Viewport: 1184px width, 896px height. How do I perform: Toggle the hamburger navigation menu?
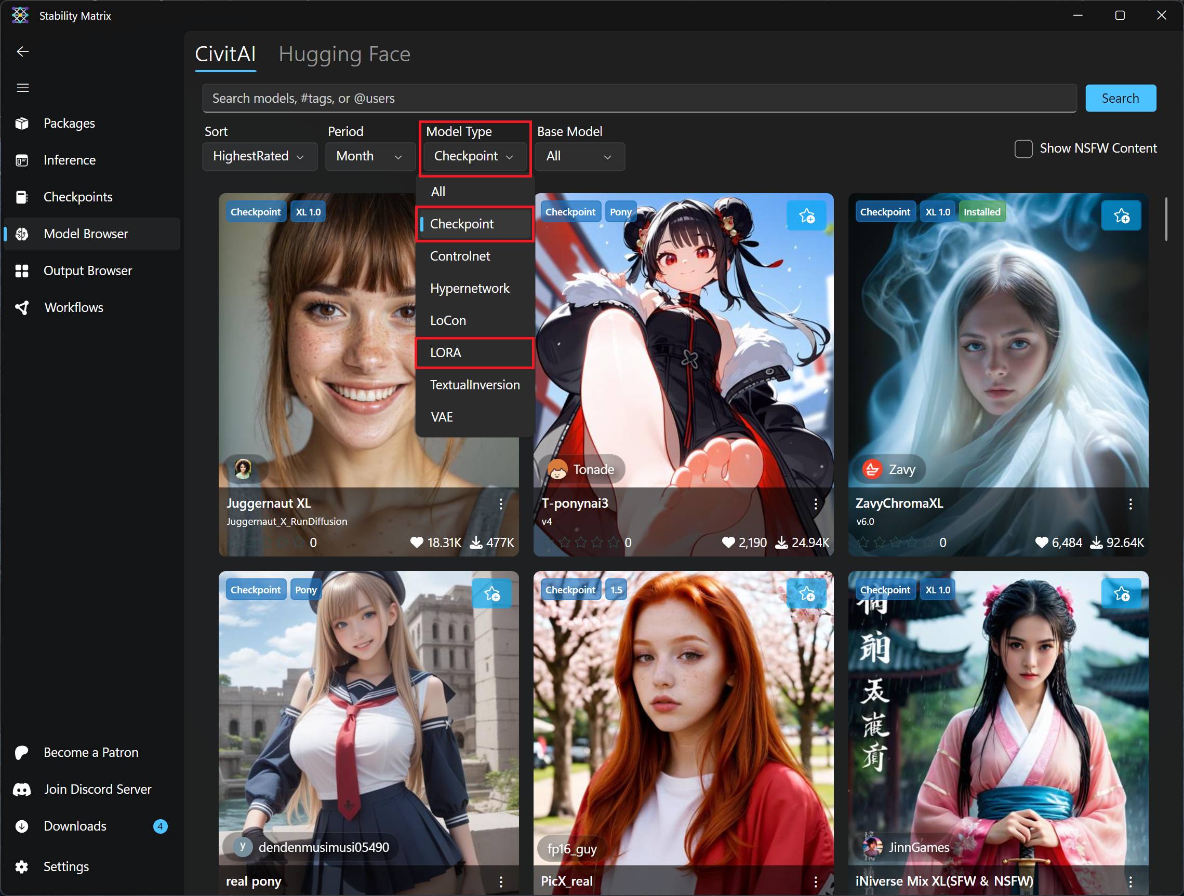pos(22,88)
